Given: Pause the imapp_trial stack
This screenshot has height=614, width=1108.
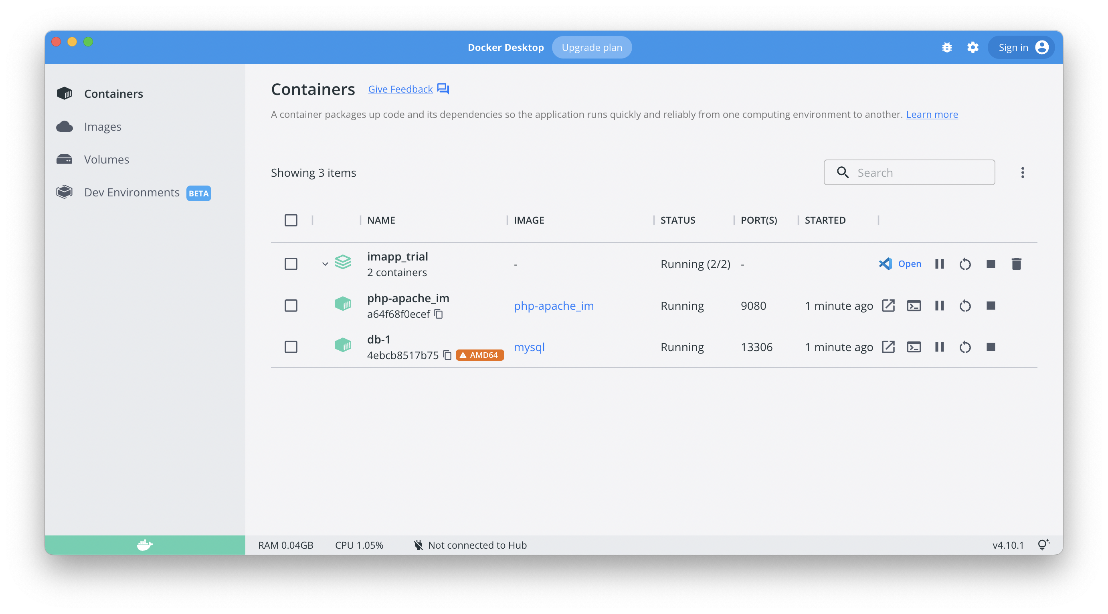Looking at the screenshot, I should [x=939, y=264].
